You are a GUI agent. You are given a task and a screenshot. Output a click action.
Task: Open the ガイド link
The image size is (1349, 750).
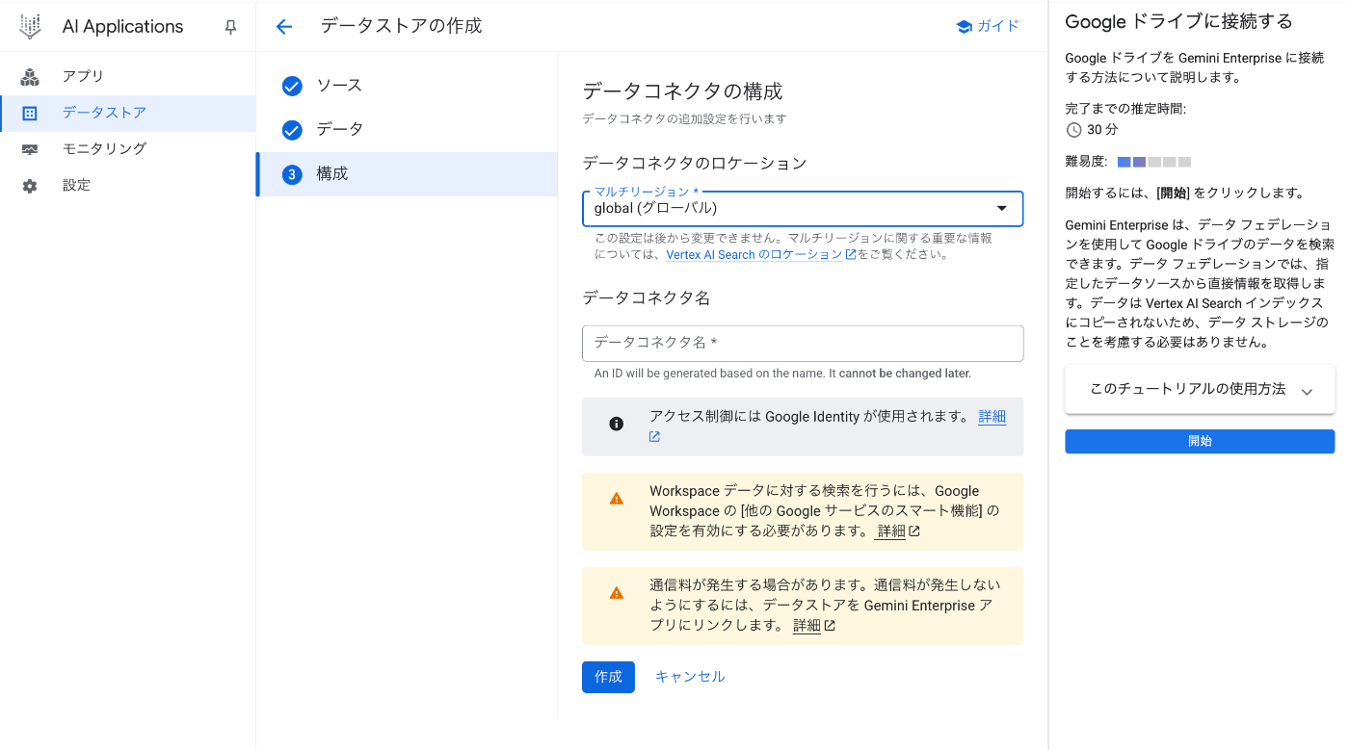[988, 27]
